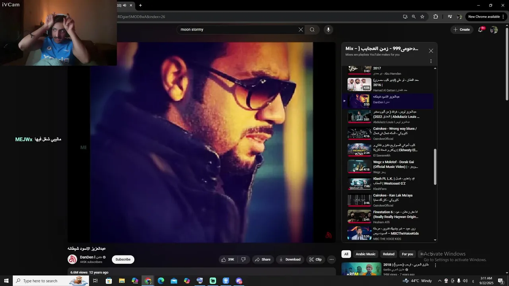The width and height of the screenshot is (509, 286).
Task: Open YouTube notifications bell
Action: [x=480, y=29]
